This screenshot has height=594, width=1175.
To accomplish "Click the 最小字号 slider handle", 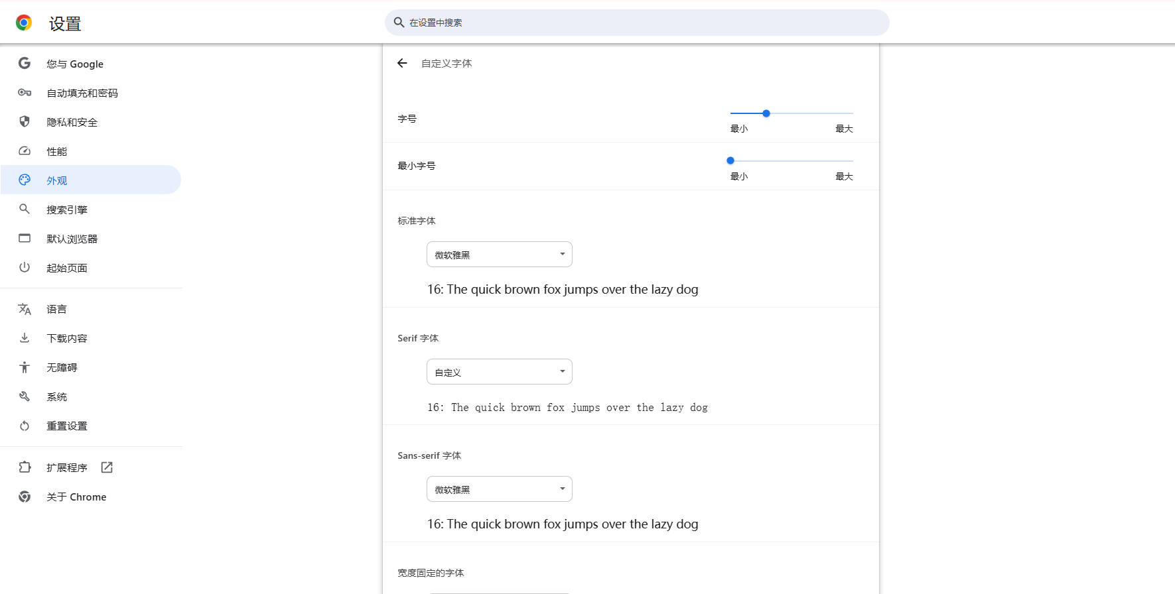I will pos(730,160).
